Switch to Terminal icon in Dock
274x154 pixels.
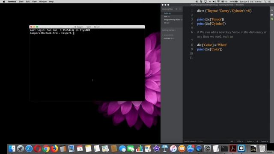[224, 148]
